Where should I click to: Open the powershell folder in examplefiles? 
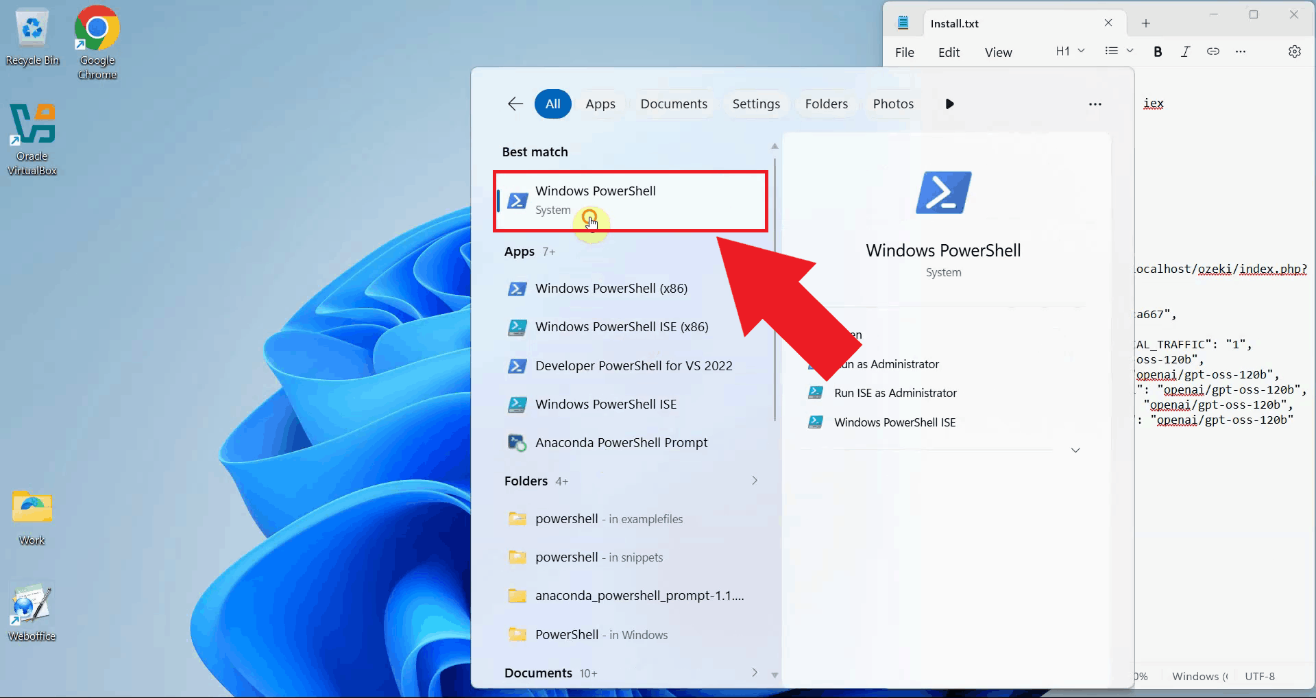point(608,518)
